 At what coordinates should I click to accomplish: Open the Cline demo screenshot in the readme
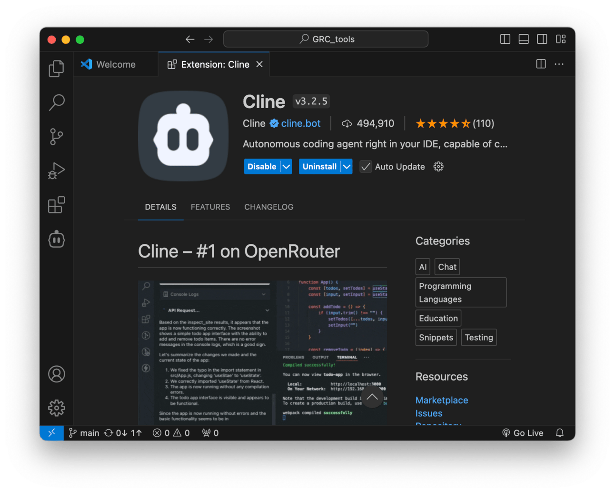(263, 352)
